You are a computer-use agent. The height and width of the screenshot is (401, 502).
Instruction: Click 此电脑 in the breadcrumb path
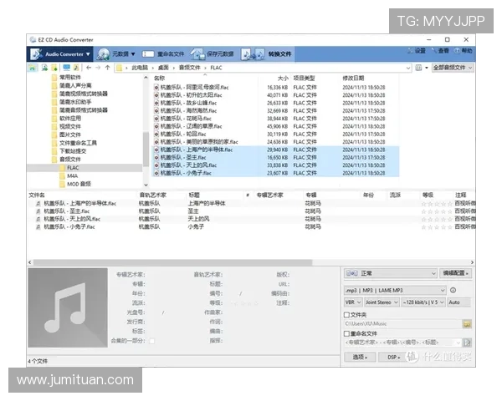pyautogui.click(x=140, y=68)
